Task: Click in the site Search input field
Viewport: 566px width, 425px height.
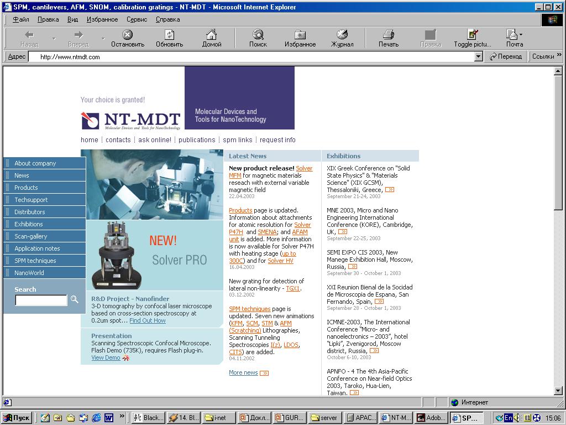Action: (41, 300)
